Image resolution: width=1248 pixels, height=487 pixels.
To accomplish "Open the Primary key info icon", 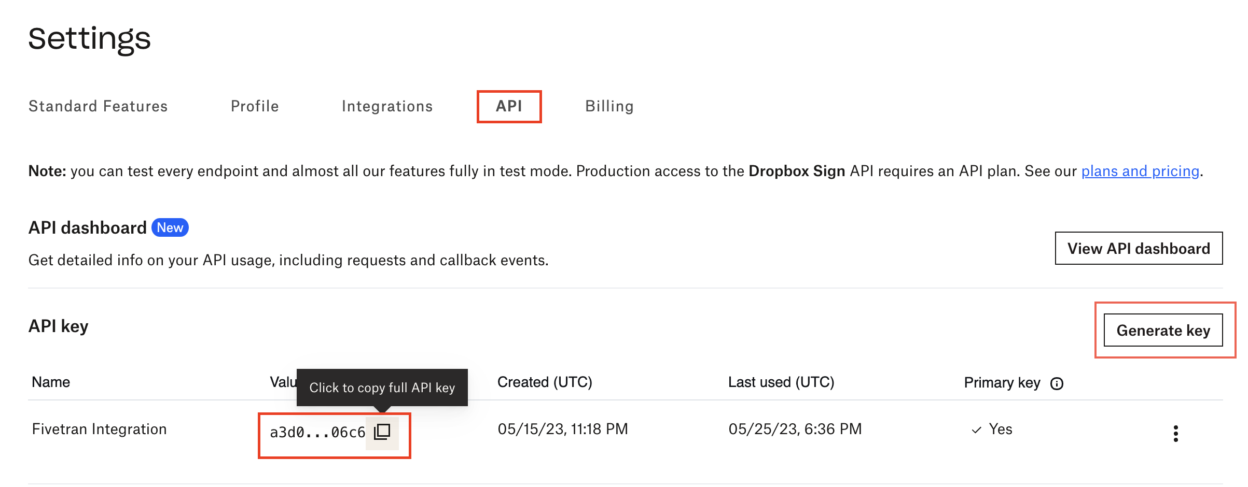I will tap(1057, 383).
